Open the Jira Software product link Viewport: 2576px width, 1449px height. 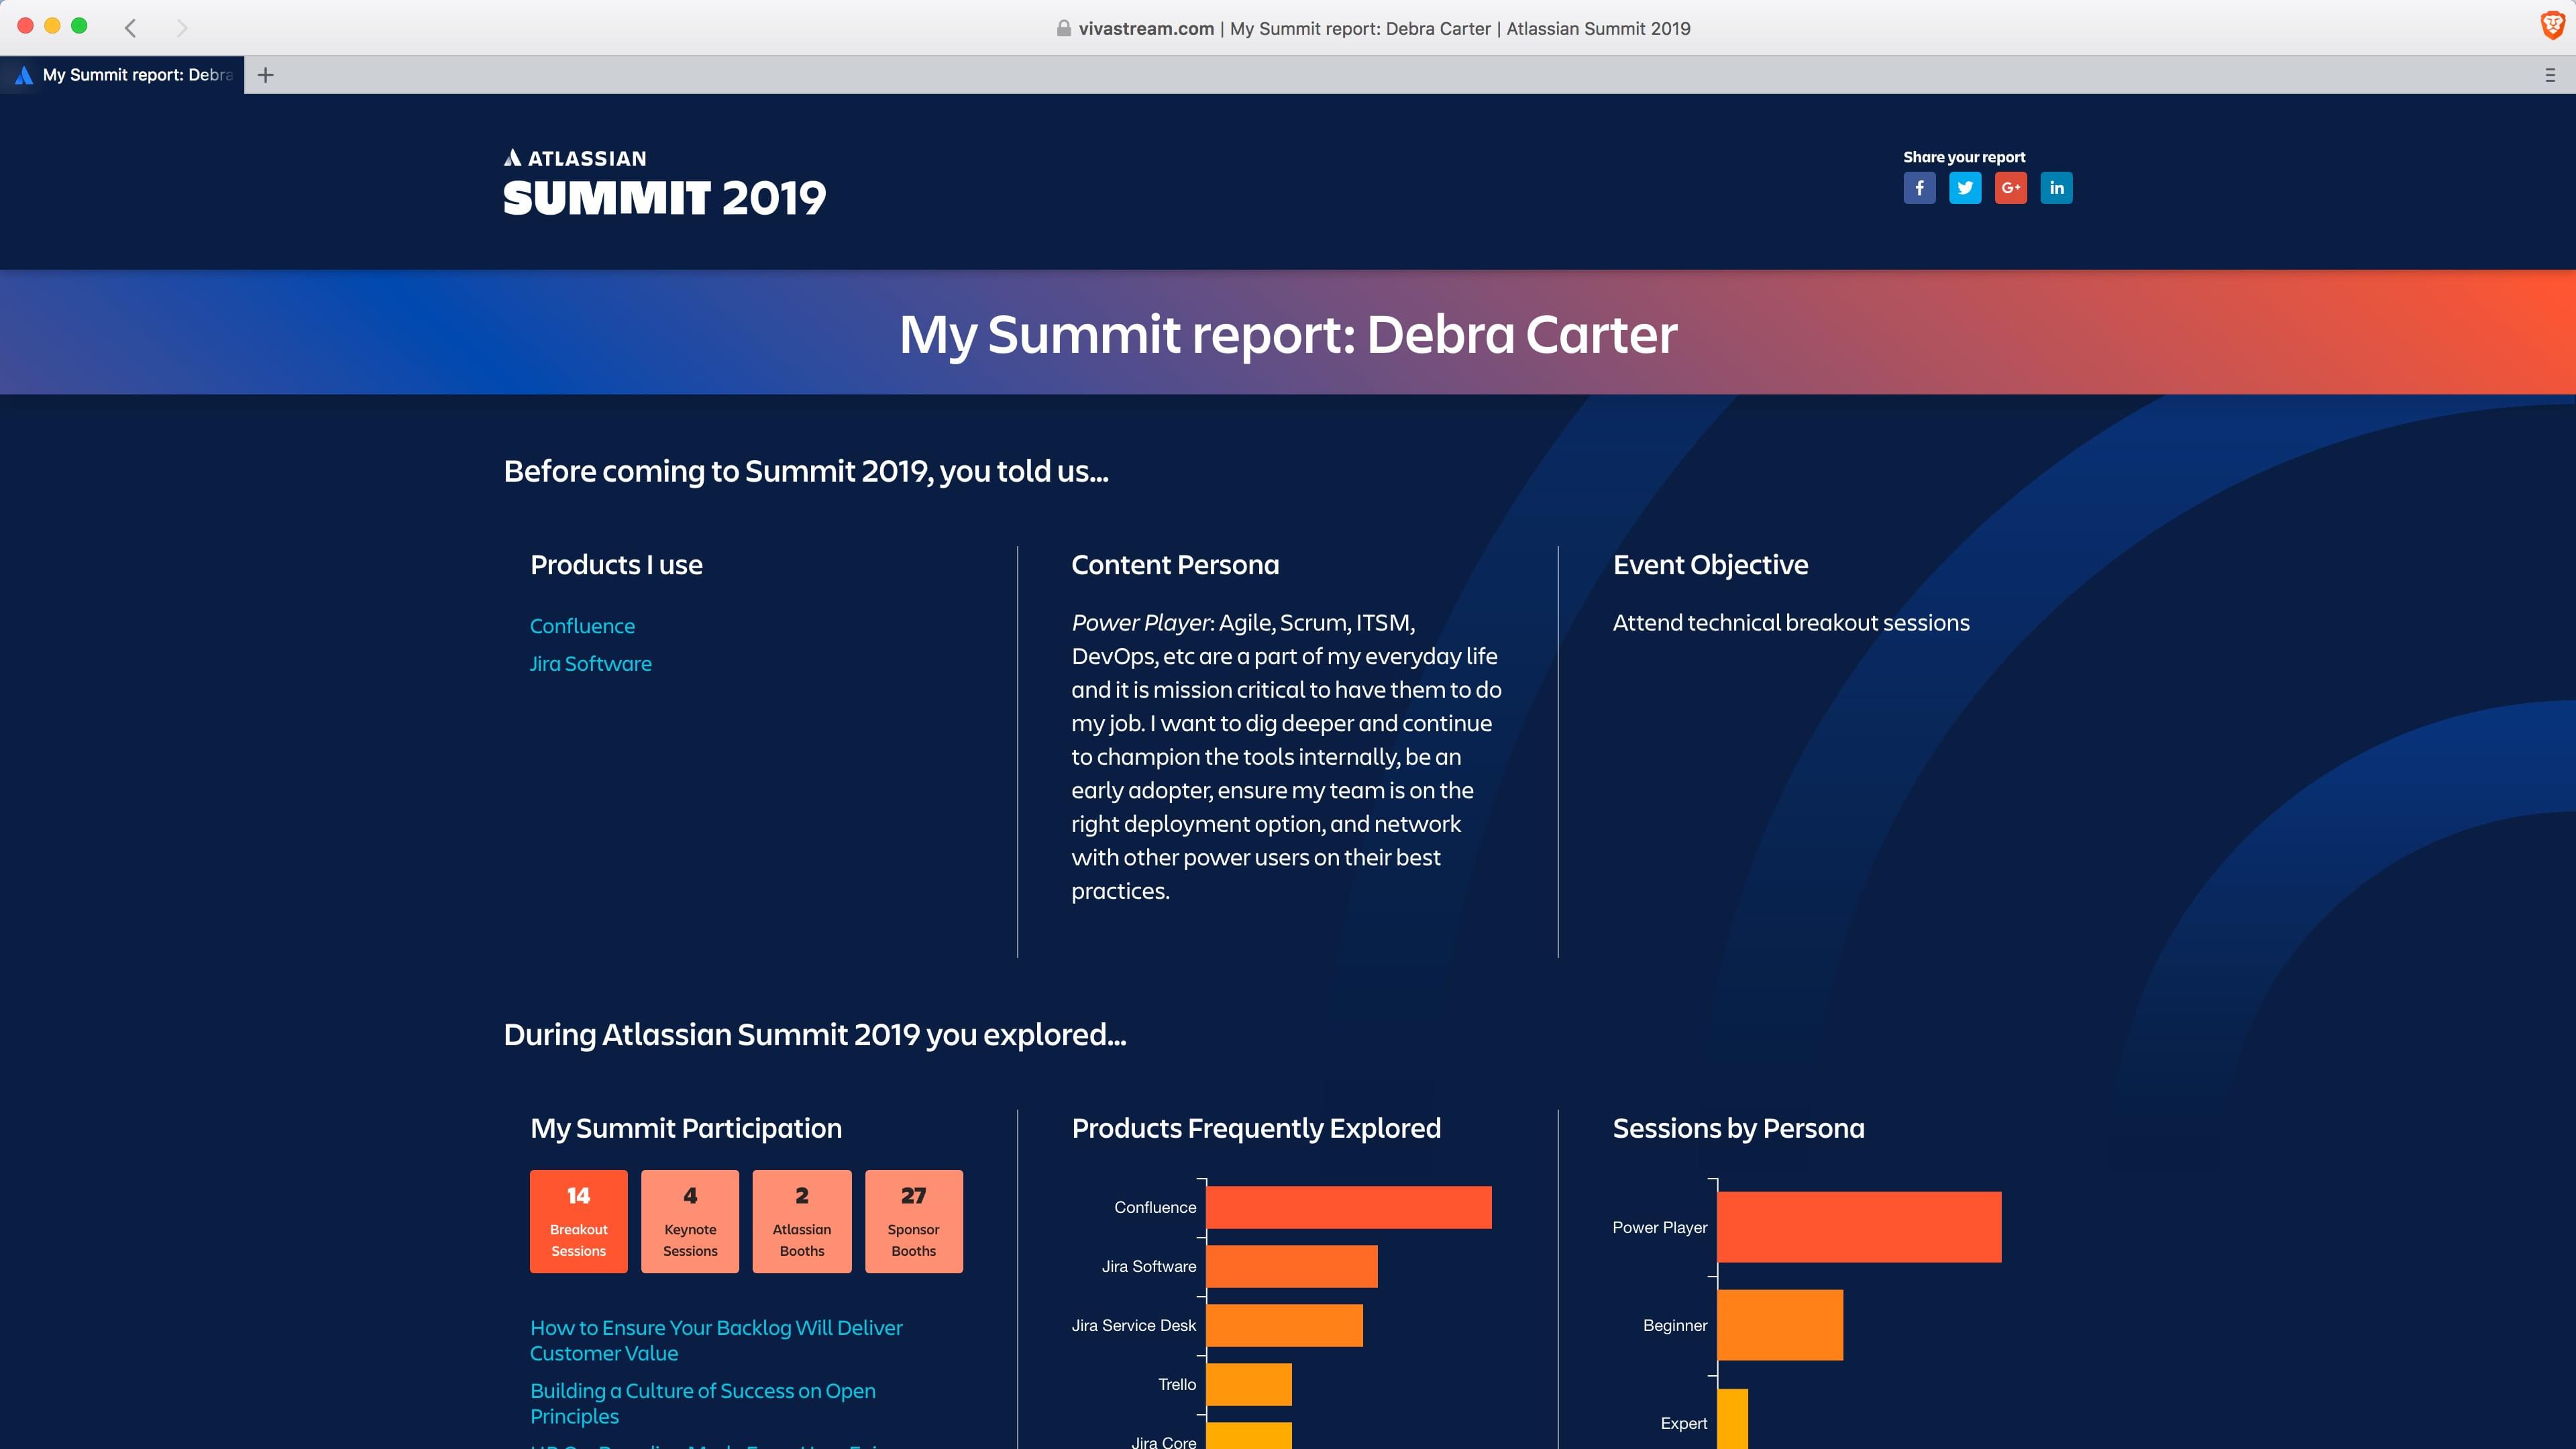tap(590, 664)
